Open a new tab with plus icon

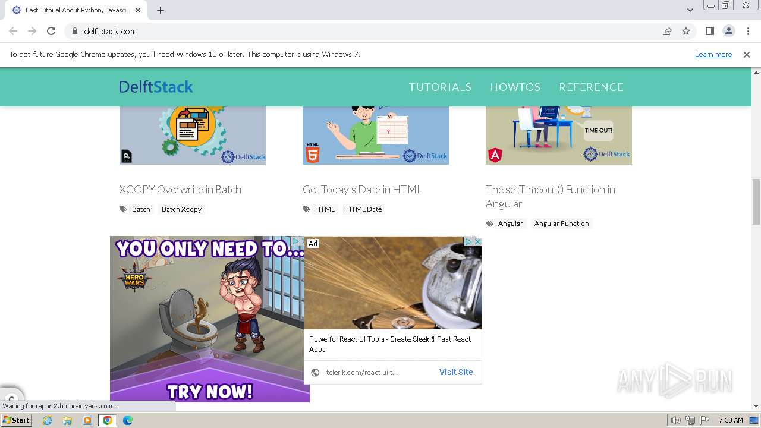(x=161, y=10)
